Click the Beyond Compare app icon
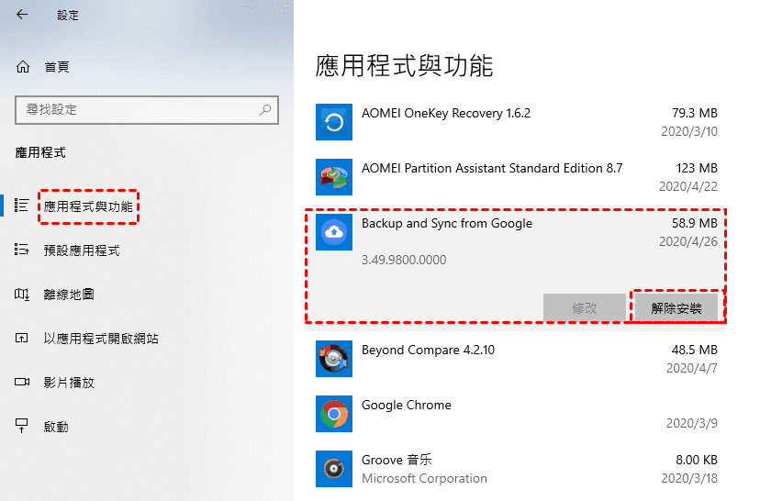 tap(334, 359)
